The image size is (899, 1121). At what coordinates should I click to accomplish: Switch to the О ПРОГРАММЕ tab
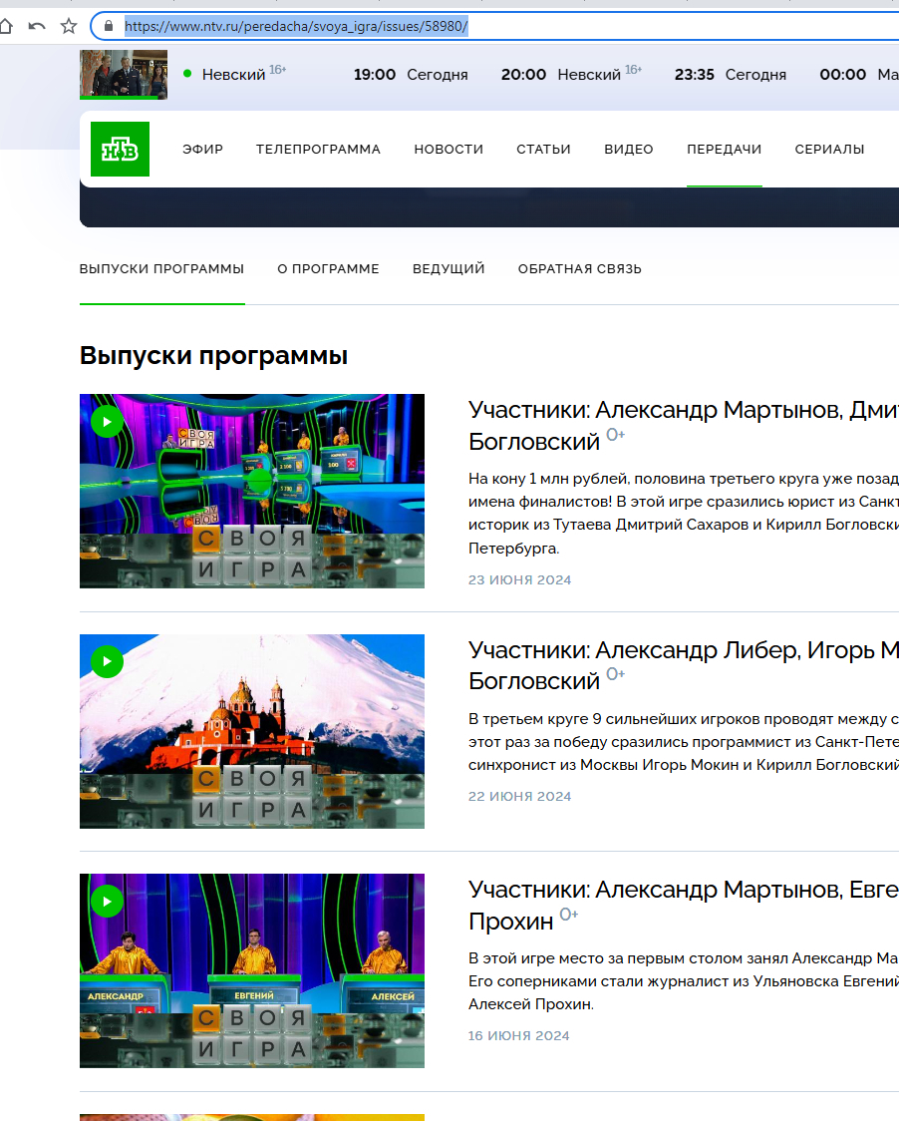tap(328, 269)
